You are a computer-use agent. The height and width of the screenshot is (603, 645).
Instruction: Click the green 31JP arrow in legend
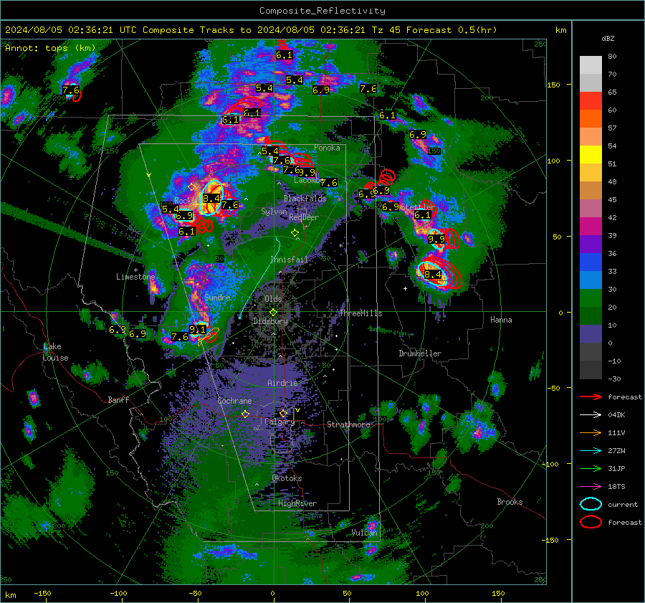[x=591, y=468]
